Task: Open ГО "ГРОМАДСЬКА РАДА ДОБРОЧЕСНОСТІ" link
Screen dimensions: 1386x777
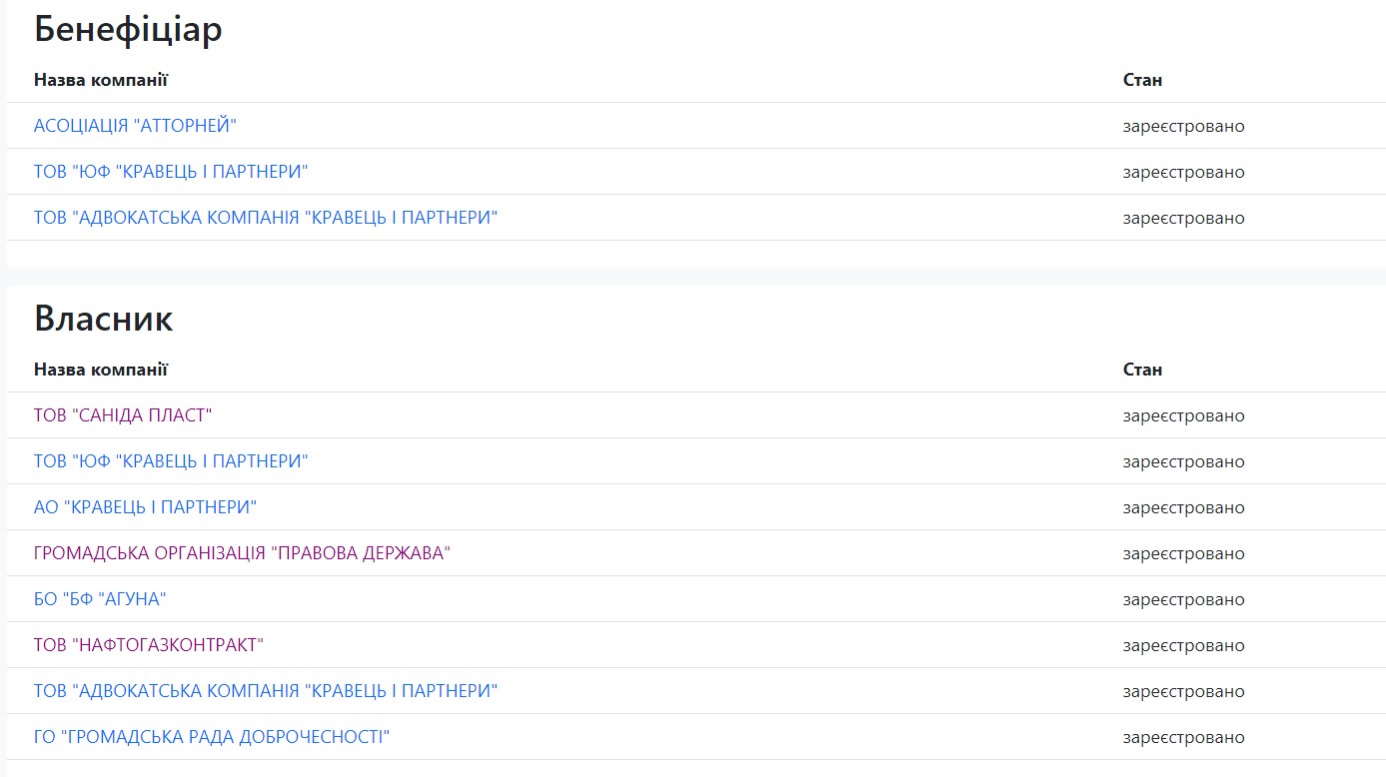Action: pos(212,737)
